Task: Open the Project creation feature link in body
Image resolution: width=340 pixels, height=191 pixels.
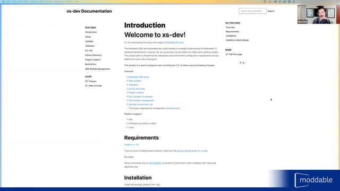Action: 136,93
